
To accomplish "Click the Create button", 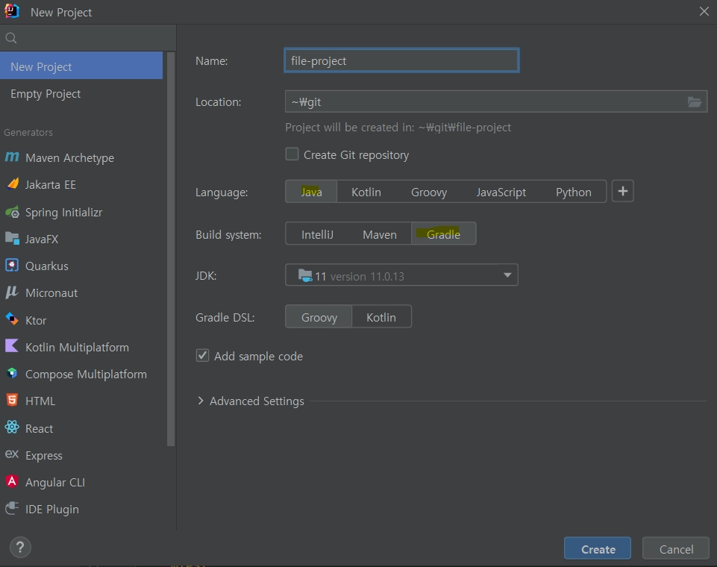I will (598, 549).
